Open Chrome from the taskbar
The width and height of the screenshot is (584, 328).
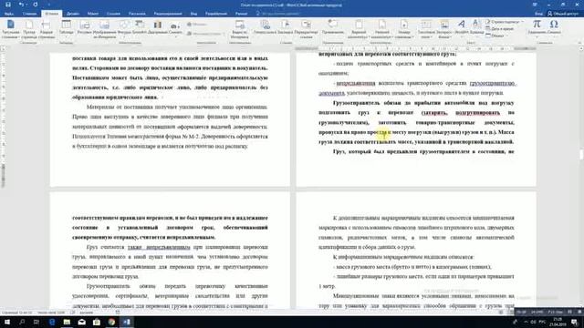click(111, 322)
